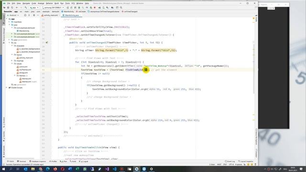
Task: Click the taskbar search magnifier icon
Action: (11, 169)
